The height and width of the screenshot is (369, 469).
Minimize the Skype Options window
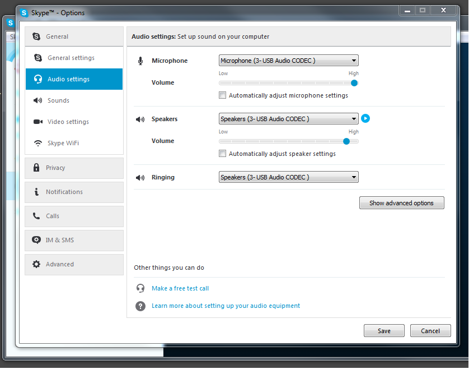407,11
